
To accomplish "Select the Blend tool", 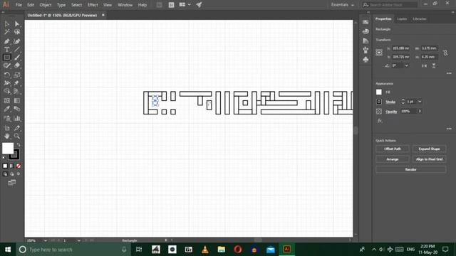I will [17, 109].
